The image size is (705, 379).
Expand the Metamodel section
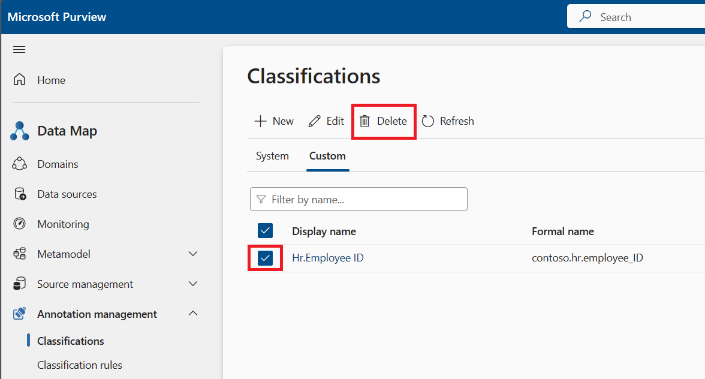click(x=192, y=254)
